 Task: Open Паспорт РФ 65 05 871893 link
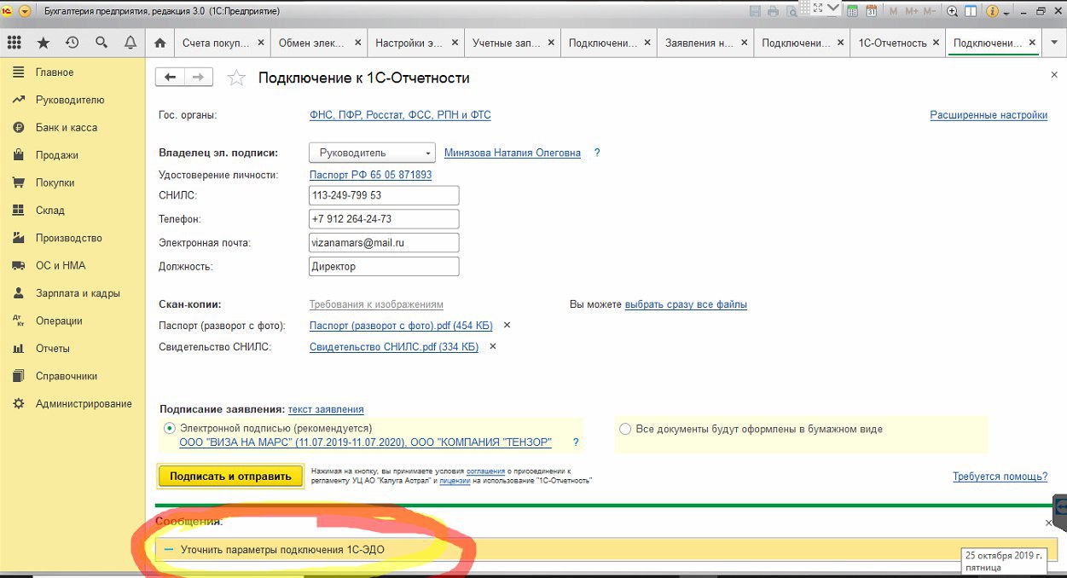[371, 175]
